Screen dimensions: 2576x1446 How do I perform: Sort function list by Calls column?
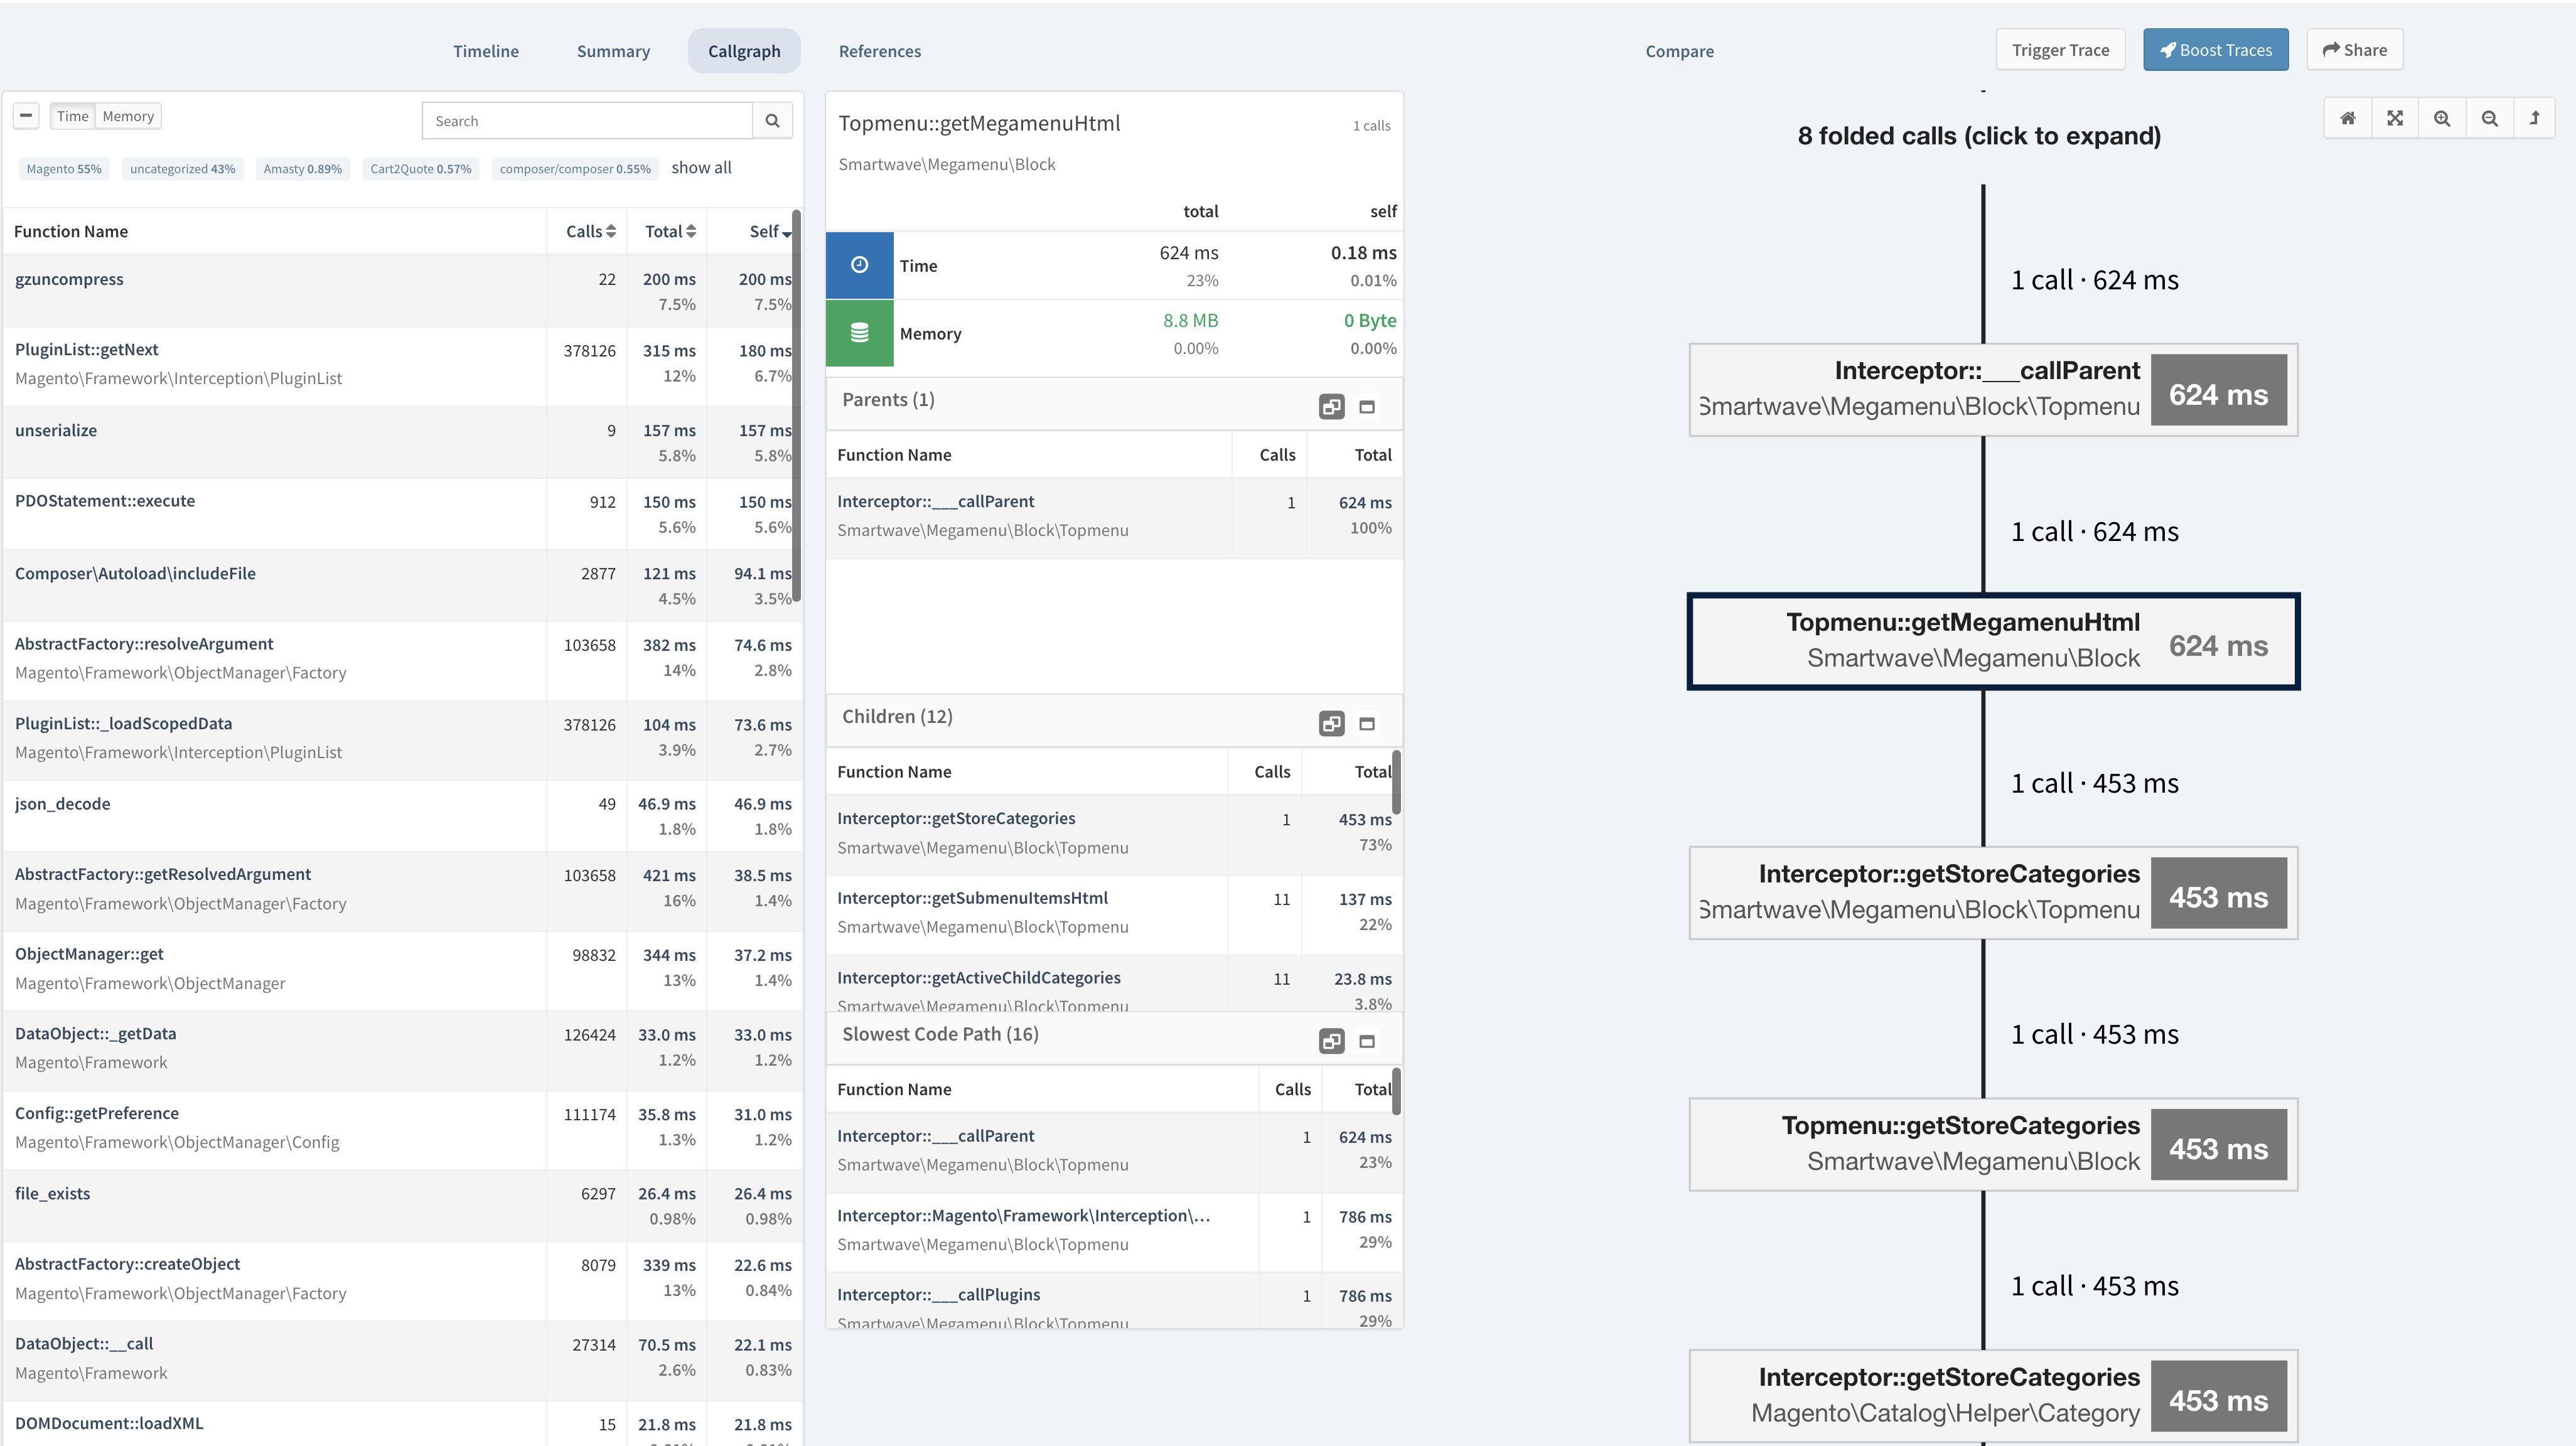pyautogui.click(x=590, y=232)
